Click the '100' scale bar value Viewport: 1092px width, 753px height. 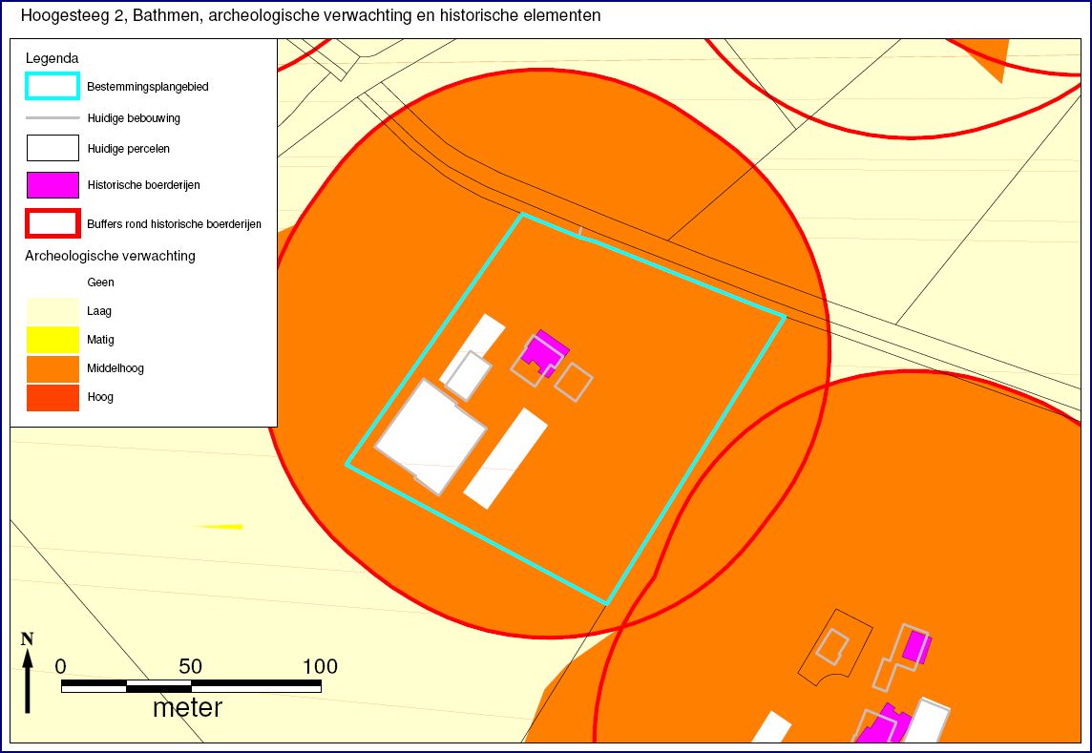pyautogui.click(x=320, y=666)
